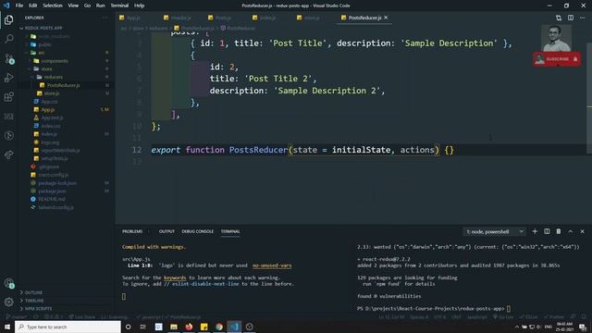Open the Search view in activity bar
The height and width of the screenshot is (333, 592).
pos(8,39)
